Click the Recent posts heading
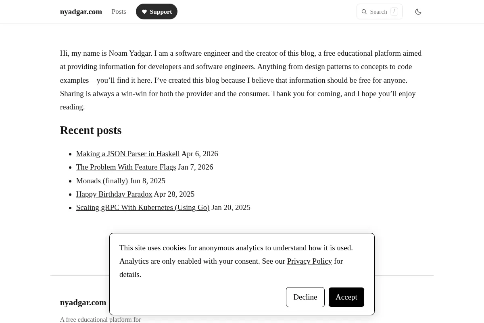 coord(91,130)
